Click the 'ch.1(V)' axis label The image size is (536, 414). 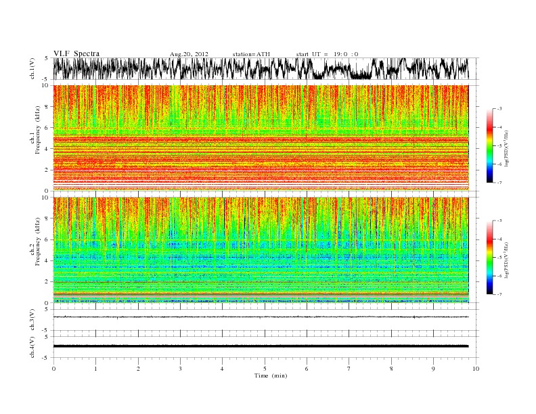point(32,68)
